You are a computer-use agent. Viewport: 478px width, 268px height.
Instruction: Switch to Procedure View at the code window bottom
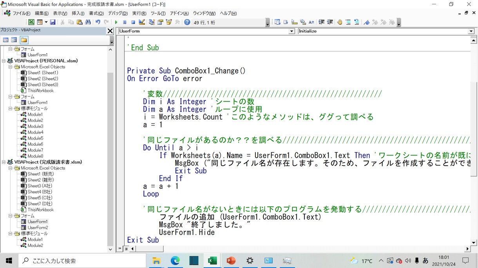(x=120, y=248)
